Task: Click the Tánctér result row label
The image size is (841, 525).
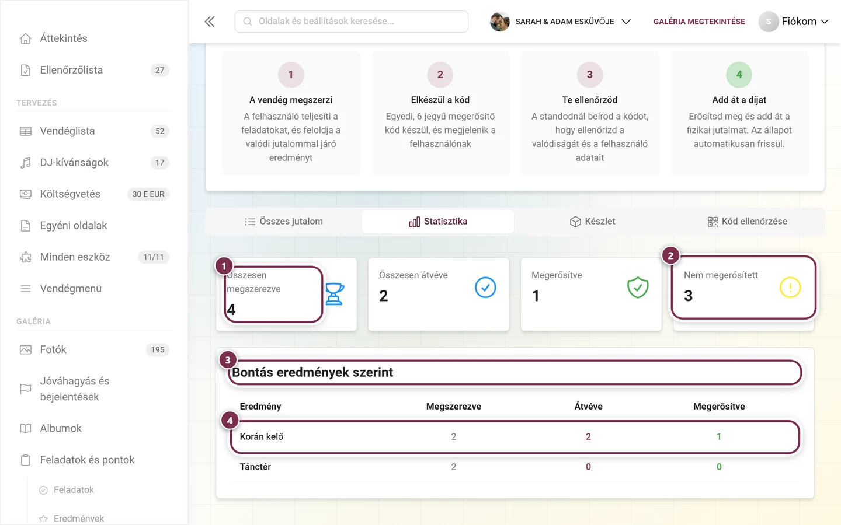Action: tap(255, 467)
